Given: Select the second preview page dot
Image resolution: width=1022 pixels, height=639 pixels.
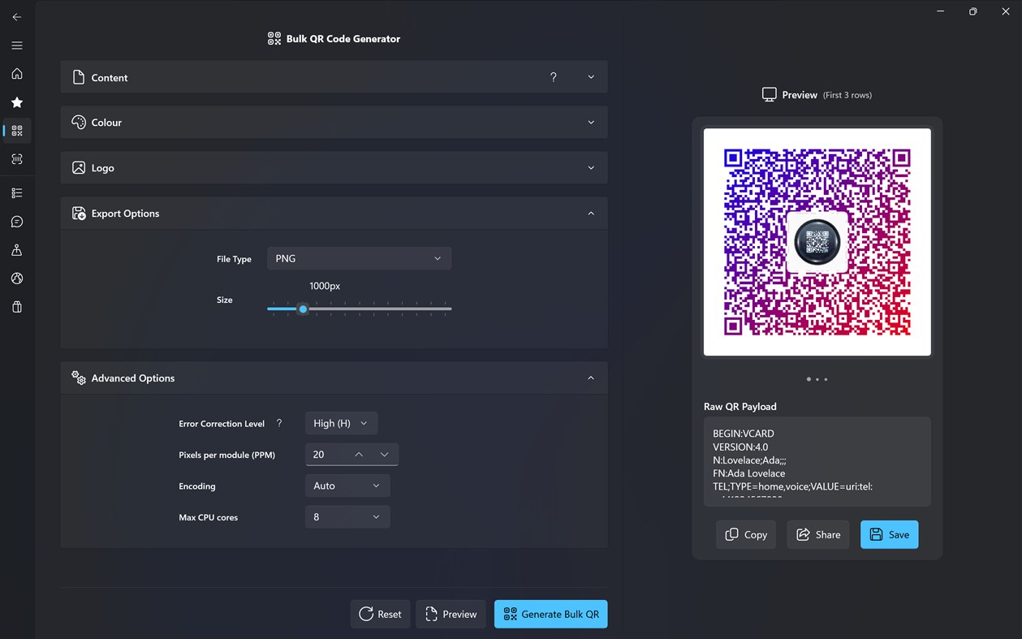Looking at the screenshot, I should (817, 379).
